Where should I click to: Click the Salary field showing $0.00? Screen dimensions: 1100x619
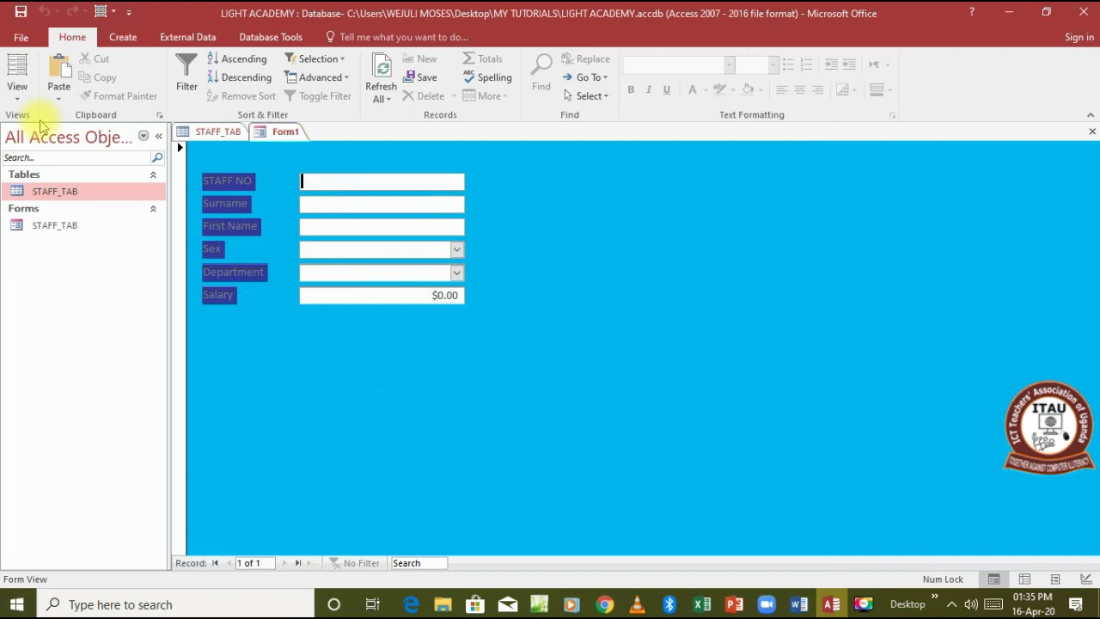click(382, 295)
